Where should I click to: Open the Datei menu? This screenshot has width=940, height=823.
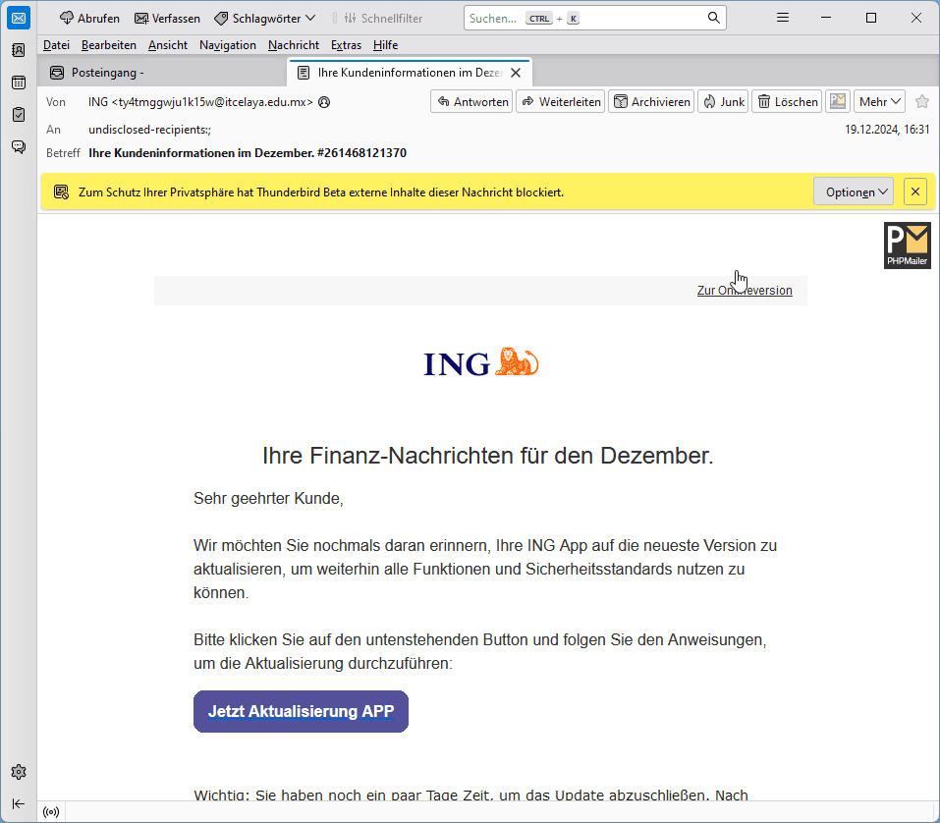coord(56,45)
